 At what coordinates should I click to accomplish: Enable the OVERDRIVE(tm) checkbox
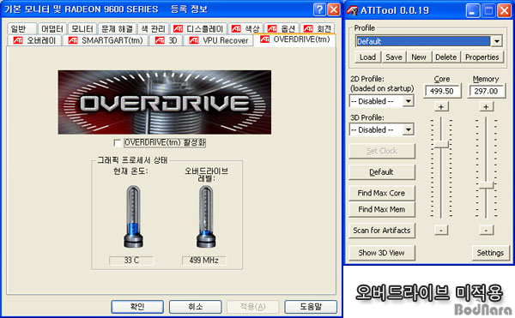117,142
